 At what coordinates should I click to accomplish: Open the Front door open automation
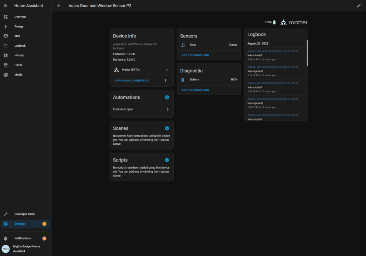[x=141, y=109]
